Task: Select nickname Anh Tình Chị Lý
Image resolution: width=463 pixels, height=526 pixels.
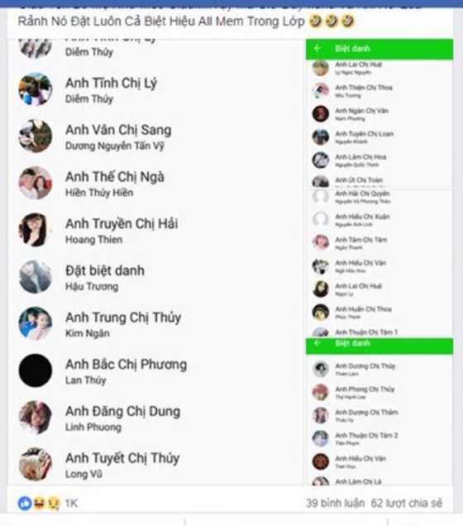Action: (111, 84)
